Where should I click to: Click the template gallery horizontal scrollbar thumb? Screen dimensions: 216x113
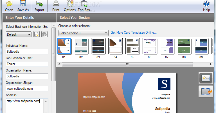pos(127,64)
